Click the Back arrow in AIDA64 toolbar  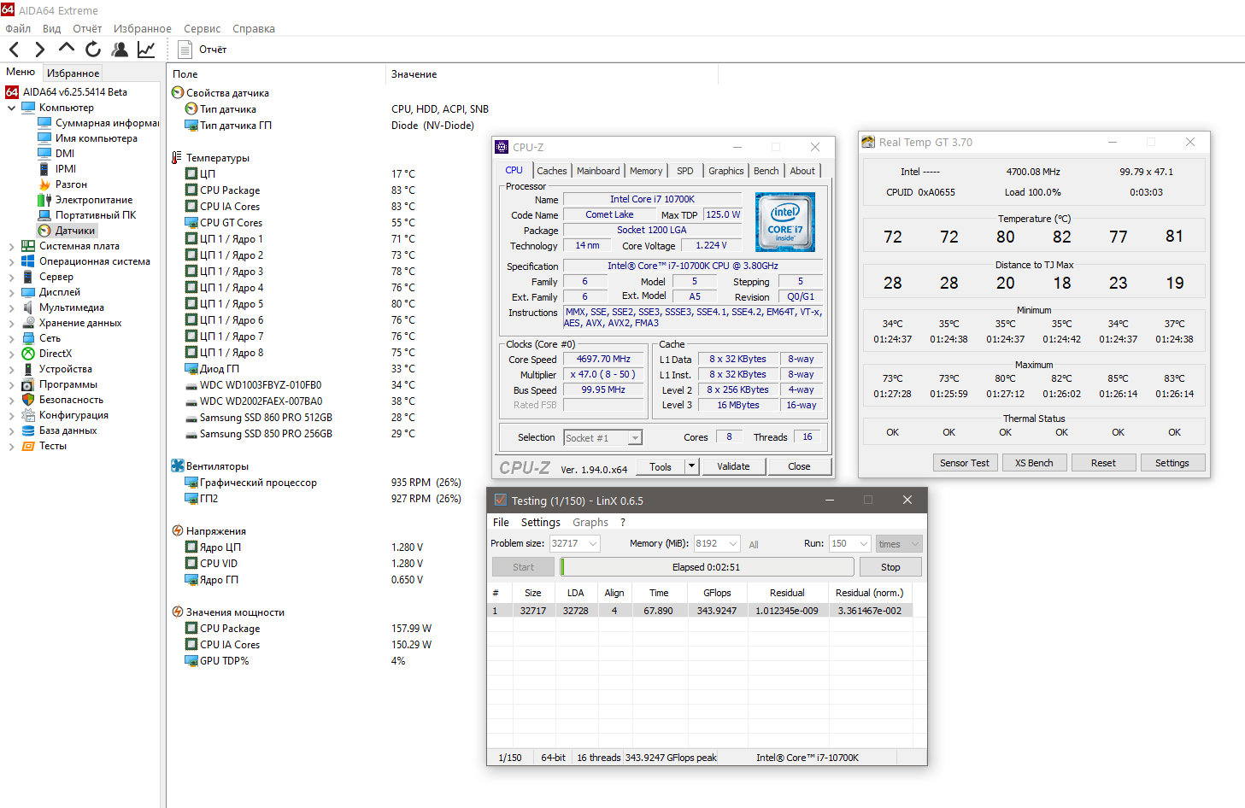click(x=15, y=50)
